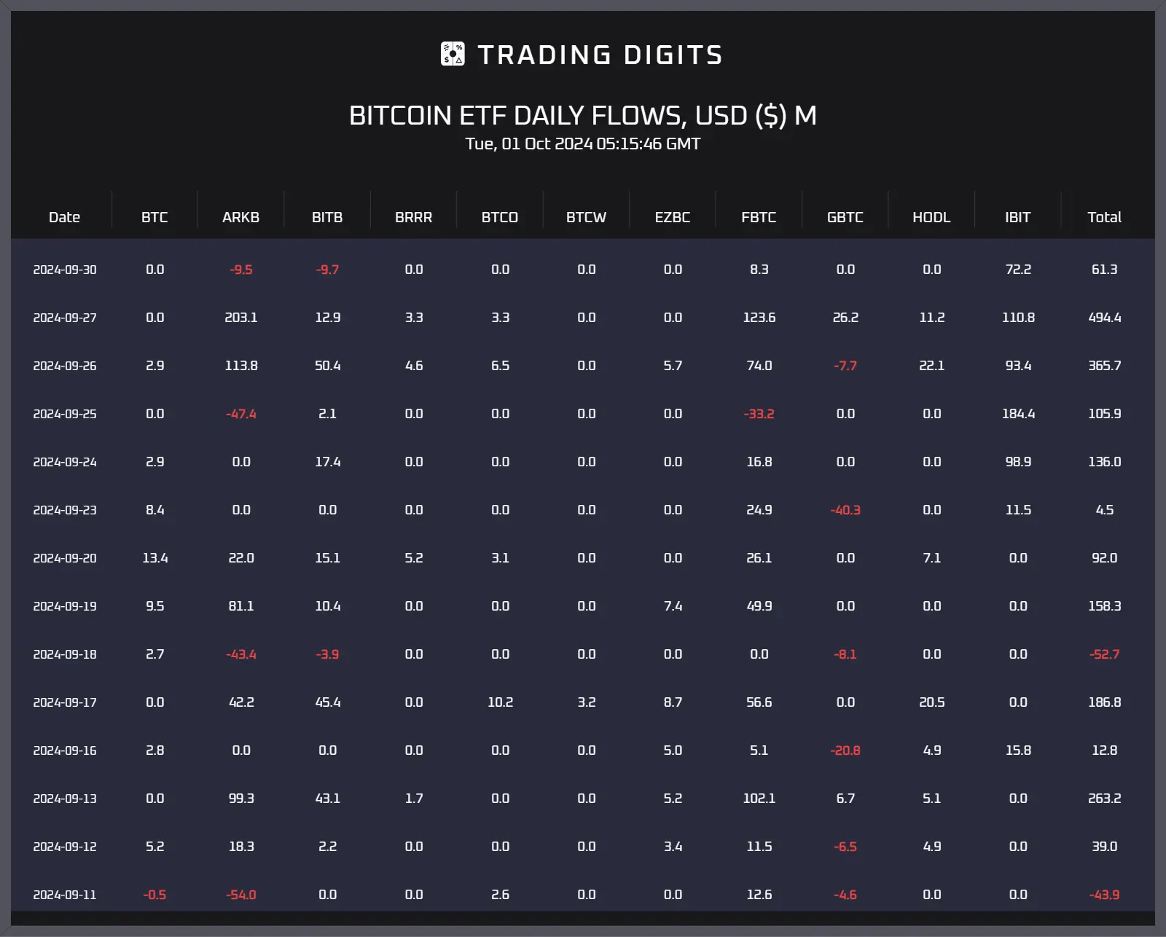The height and width of the screenshot is (937, 1166).
Task: Click the 2024-09-11 date cell
Action: (65, 895)
